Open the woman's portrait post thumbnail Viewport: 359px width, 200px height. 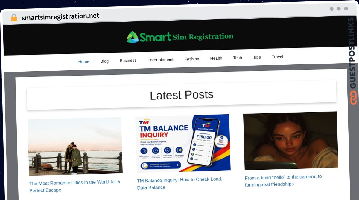coord(290,141)
